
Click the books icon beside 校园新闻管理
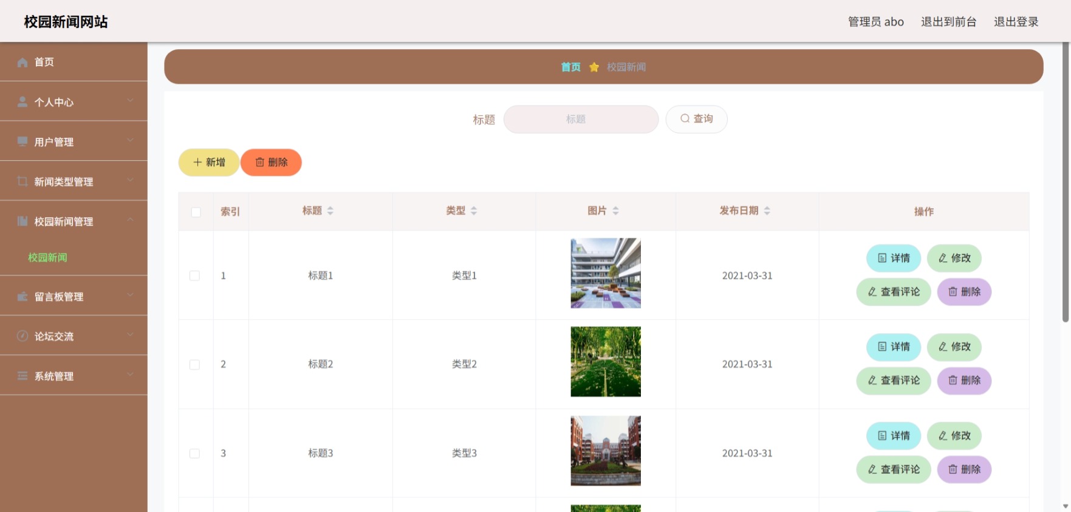pyautogui.click(x=22, y=221)
